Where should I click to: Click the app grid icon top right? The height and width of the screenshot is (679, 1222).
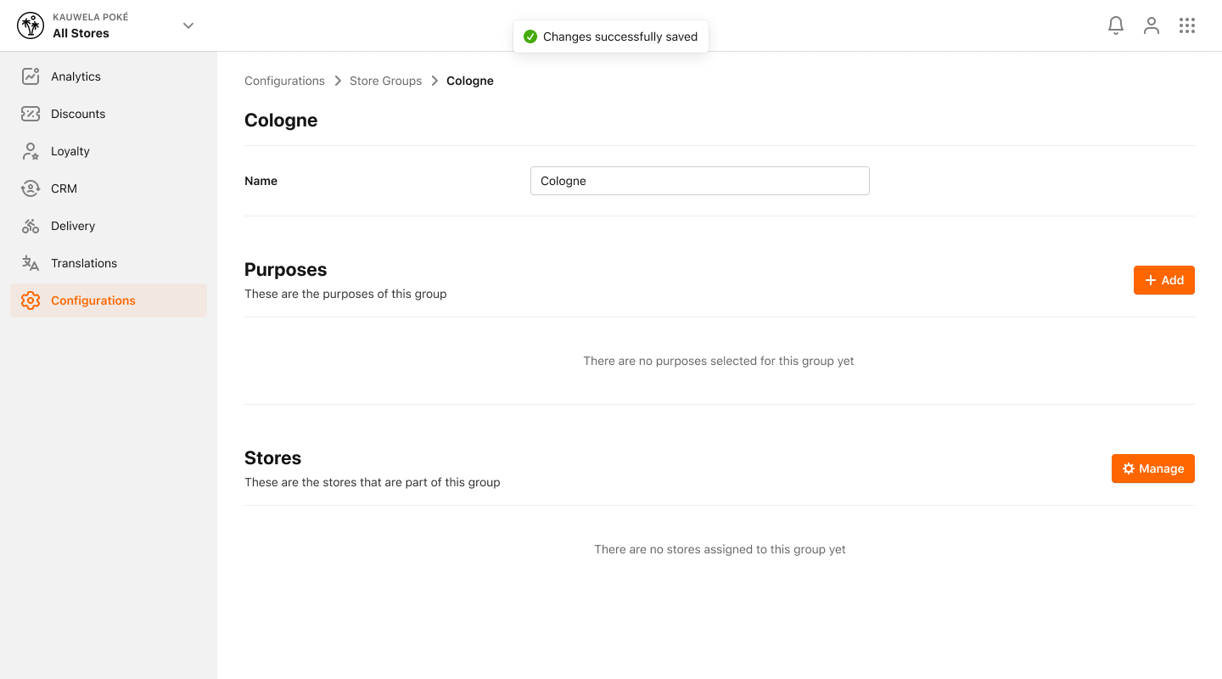pyautogui.click(x=1186, y=25)
